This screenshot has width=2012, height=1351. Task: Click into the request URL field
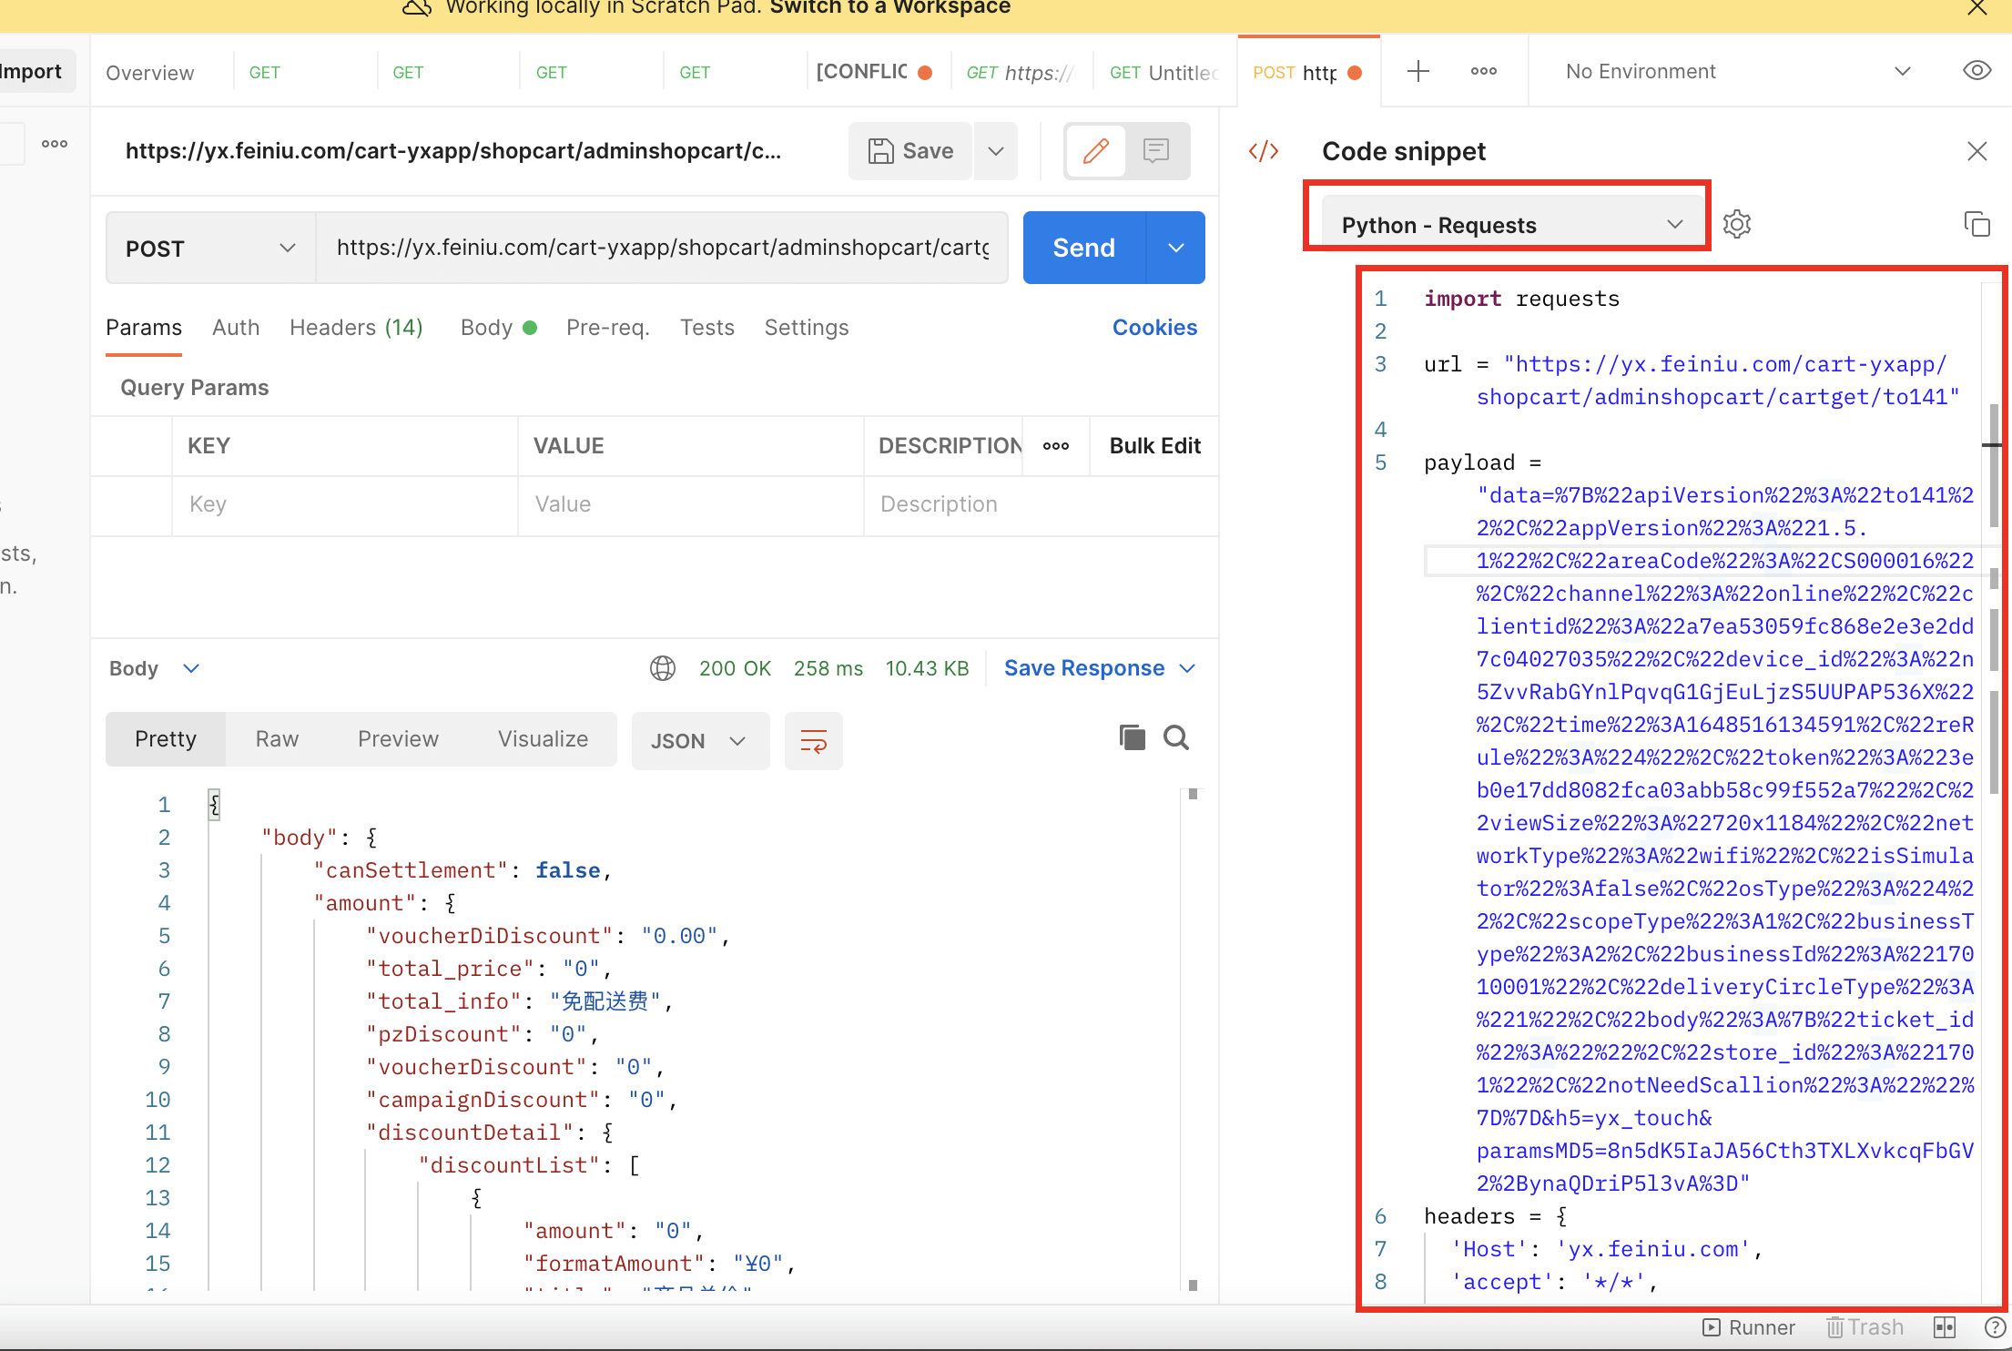click(x=663, y=248)
